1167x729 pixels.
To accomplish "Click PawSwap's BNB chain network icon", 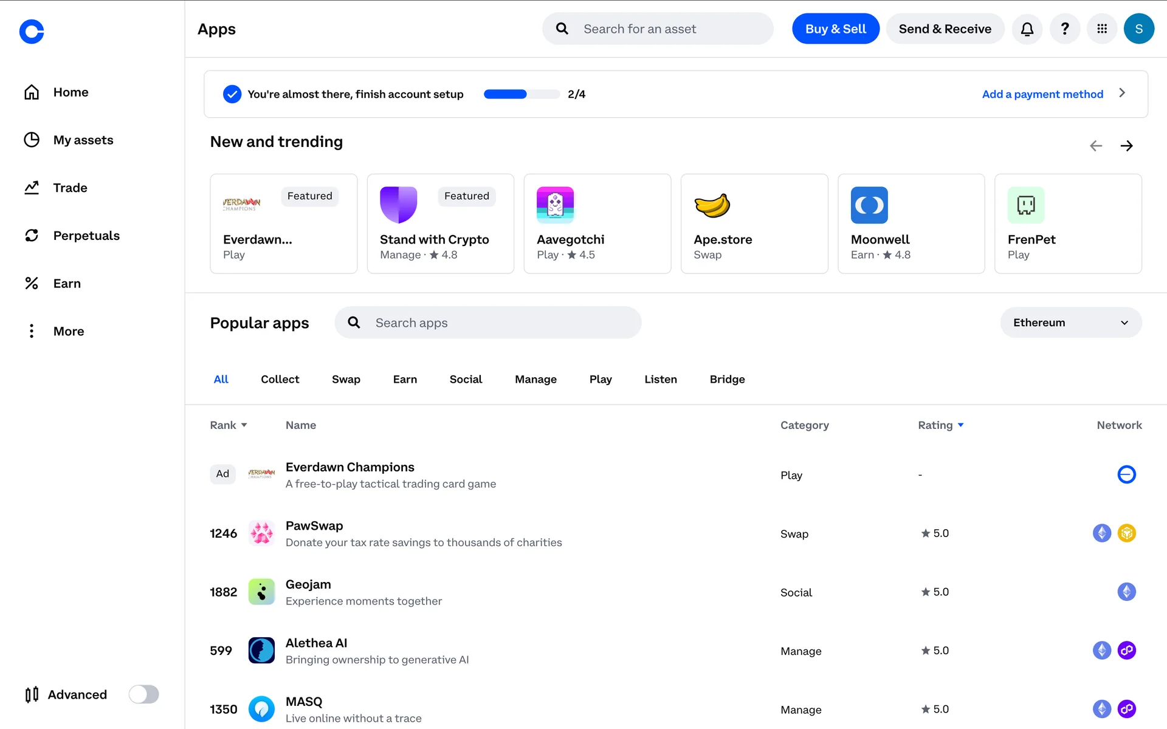I will [x=1126, y=533].
